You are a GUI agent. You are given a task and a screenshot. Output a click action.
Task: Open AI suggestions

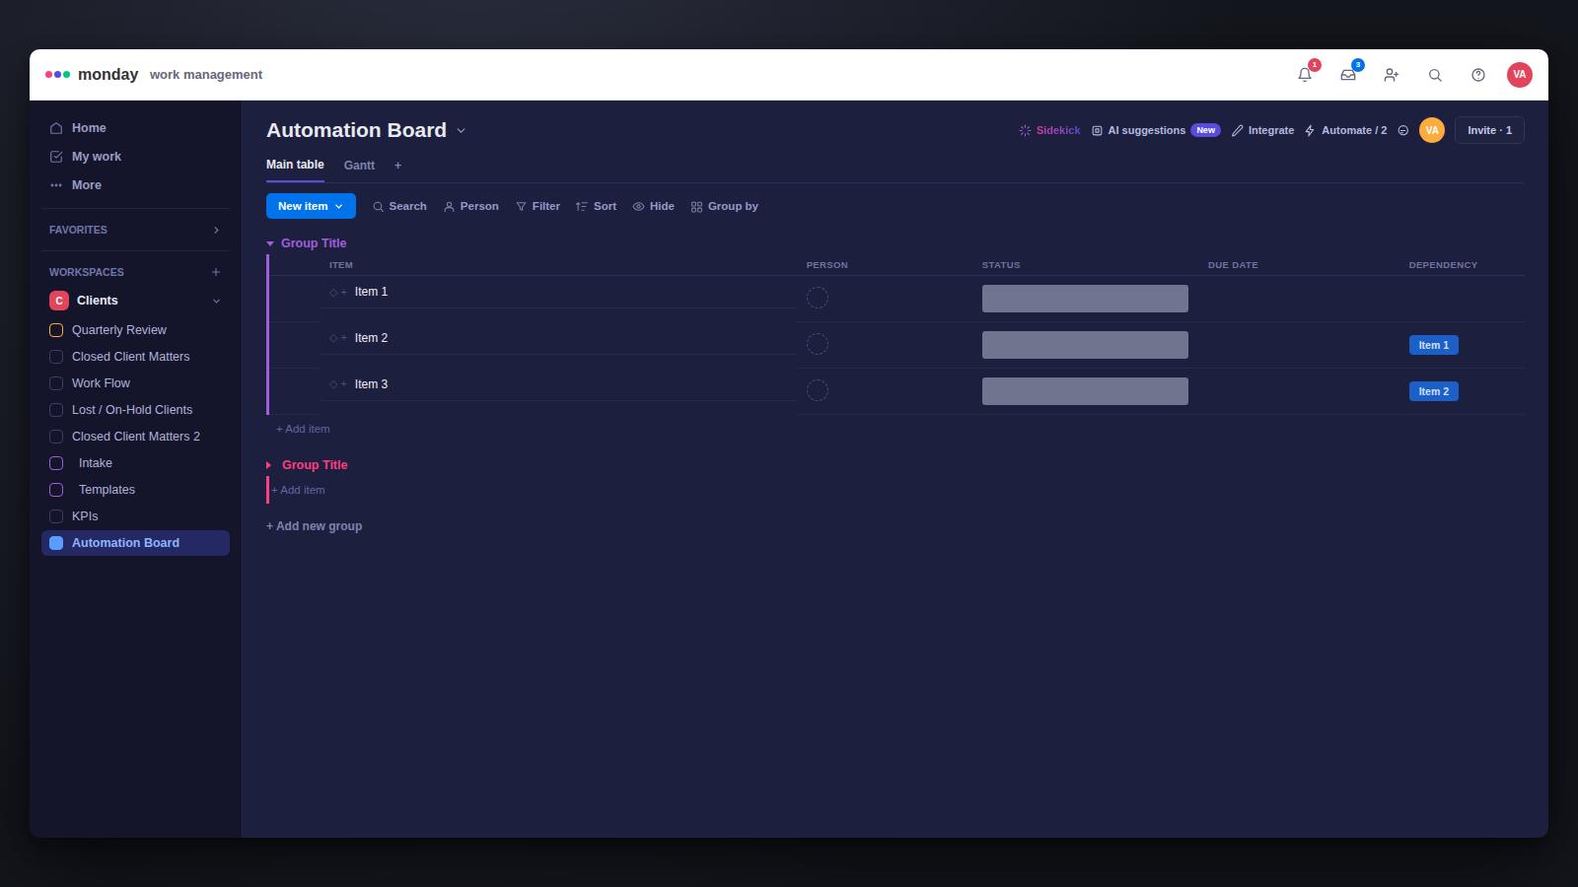[x=1156, y=130]
